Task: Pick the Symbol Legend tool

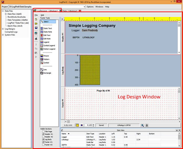Action: (49, 45)
